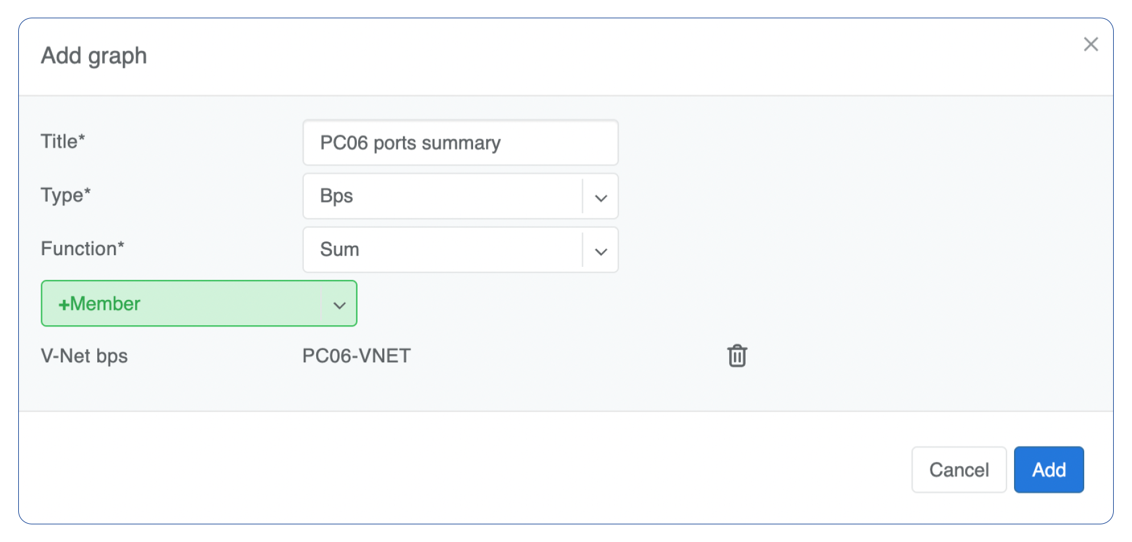Click the Sum value text

tap(339, 250)
